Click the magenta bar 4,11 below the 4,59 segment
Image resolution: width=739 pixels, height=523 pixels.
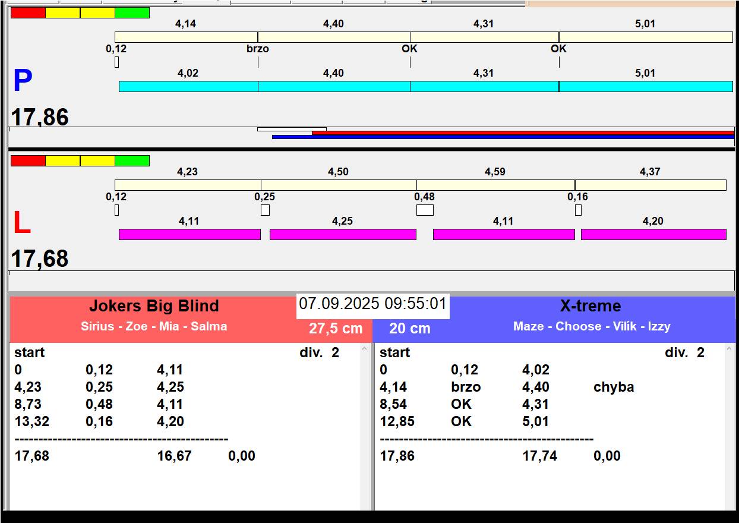504,234
